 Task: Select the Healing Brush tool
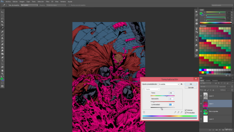pyautogui.click(x=2, y=32)
